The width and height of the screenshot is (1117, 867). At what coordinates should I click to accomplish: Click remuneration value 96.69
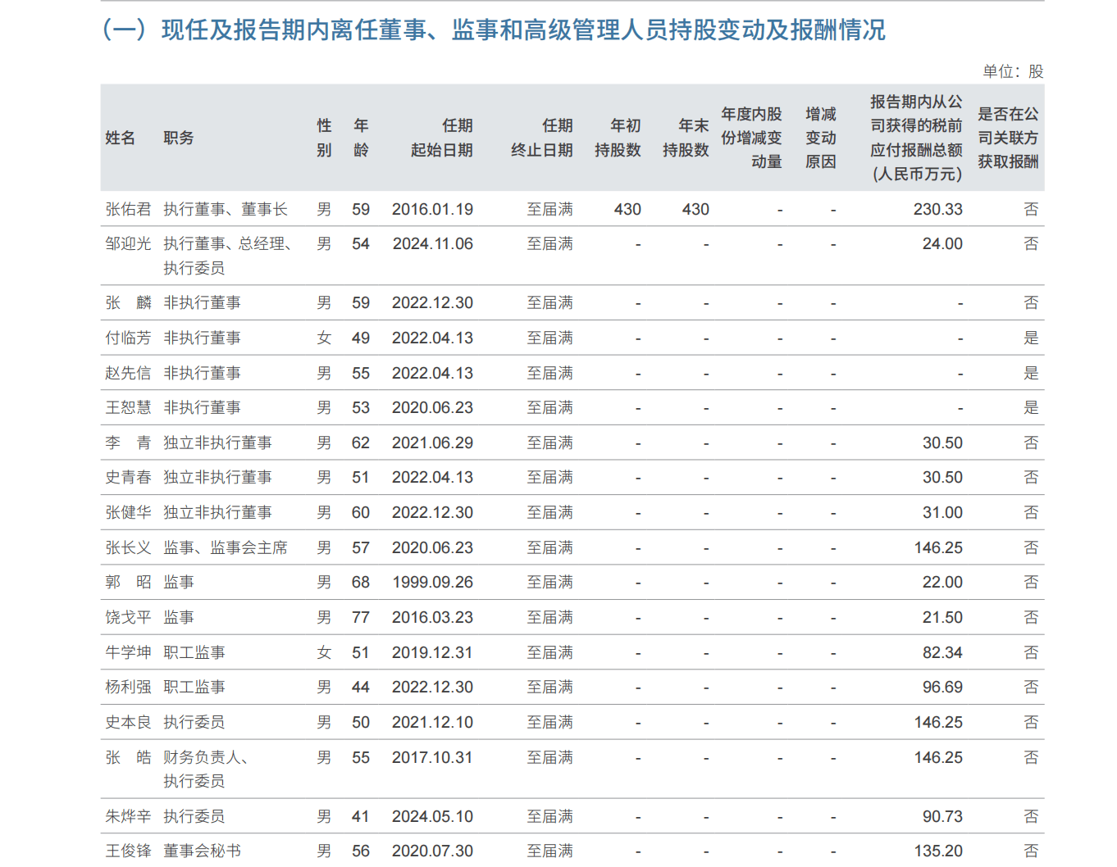coord(942,687)
